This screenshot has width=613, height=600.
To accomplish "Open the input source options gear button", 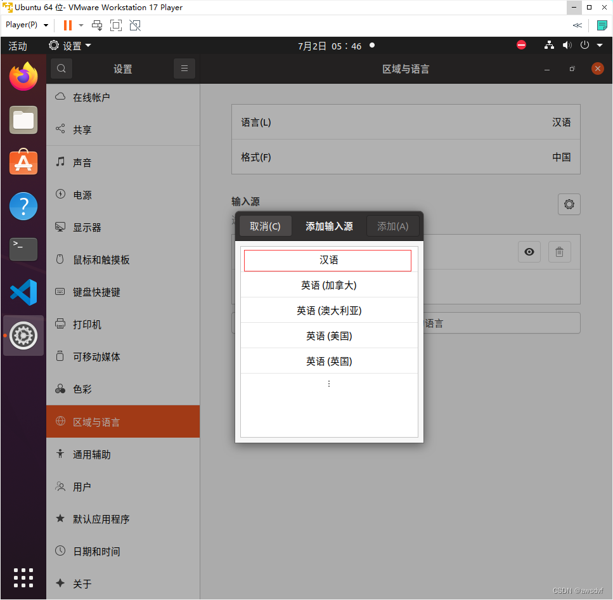I will (x=569, y=204).
